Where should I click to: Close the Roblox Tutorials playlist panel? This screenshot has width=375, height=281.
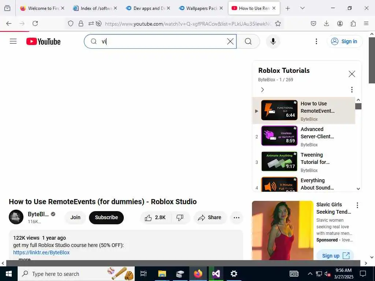[x=352, y=74]
